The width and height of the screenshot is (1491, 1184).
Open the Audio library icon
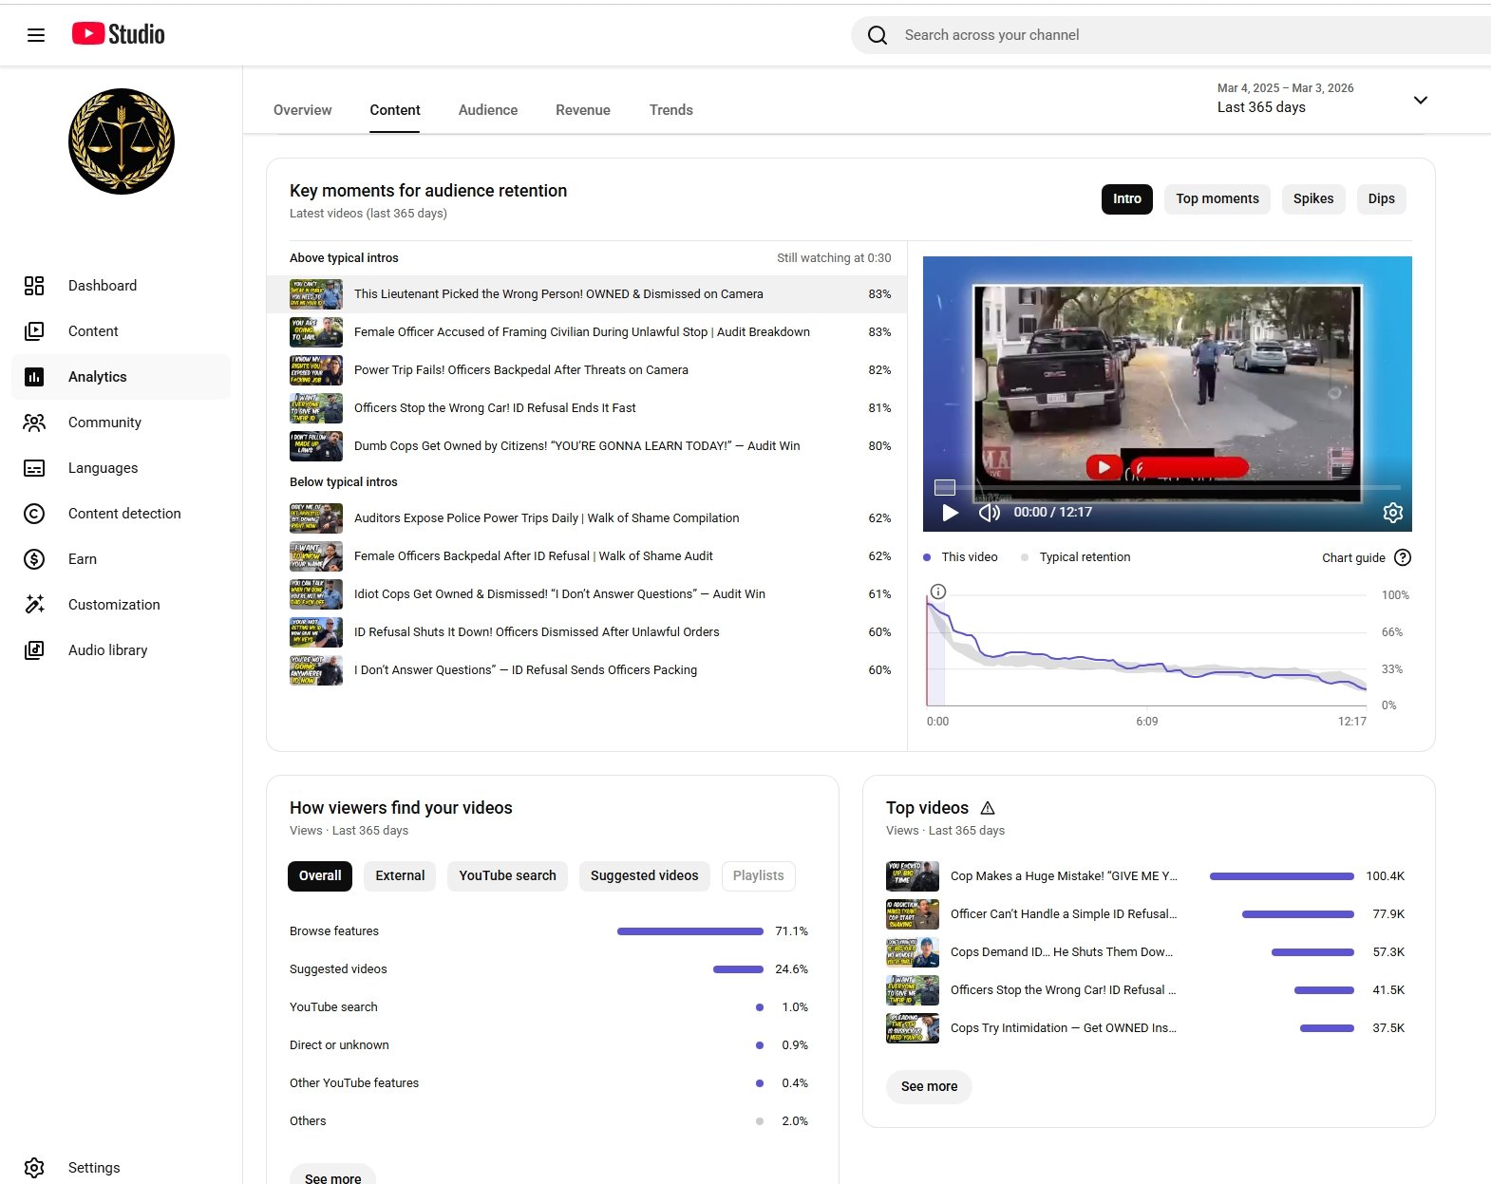tap(34, 650)
